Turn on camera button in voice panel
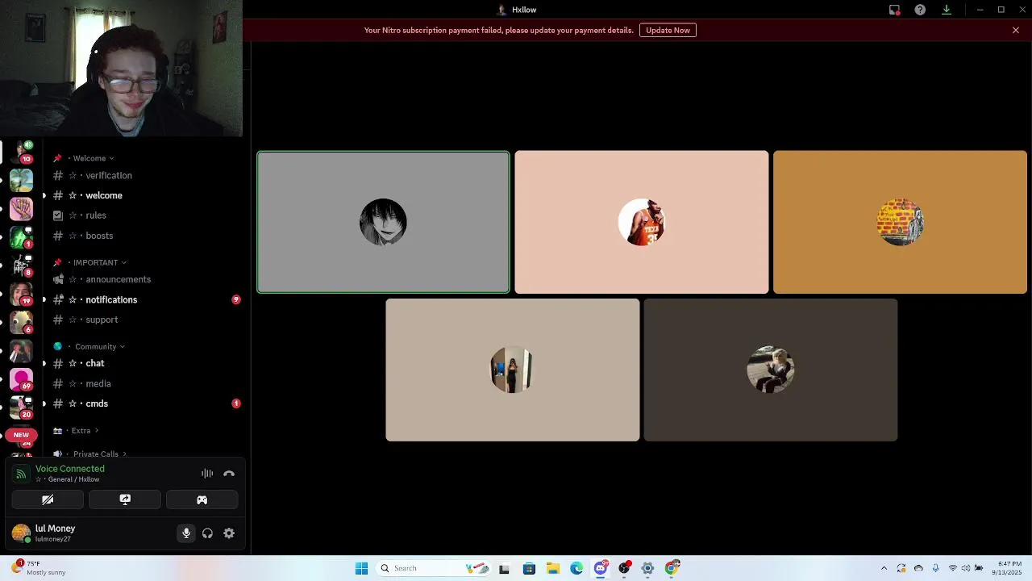The image size is (1032, 581). pos(48,499)
